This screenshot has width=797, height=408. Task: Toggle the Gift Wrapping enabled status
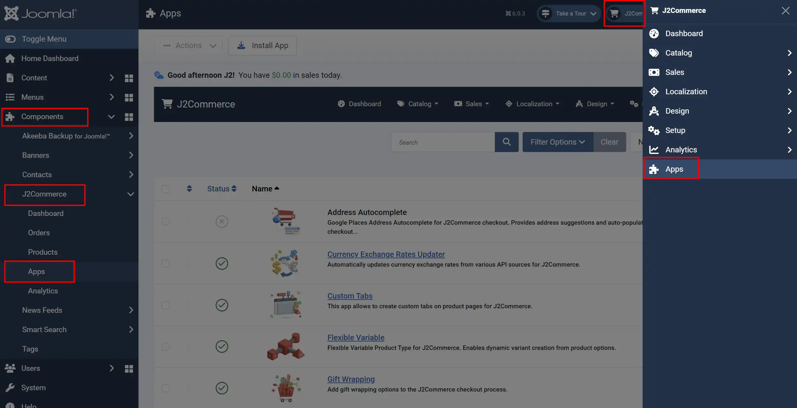point(222,388)
